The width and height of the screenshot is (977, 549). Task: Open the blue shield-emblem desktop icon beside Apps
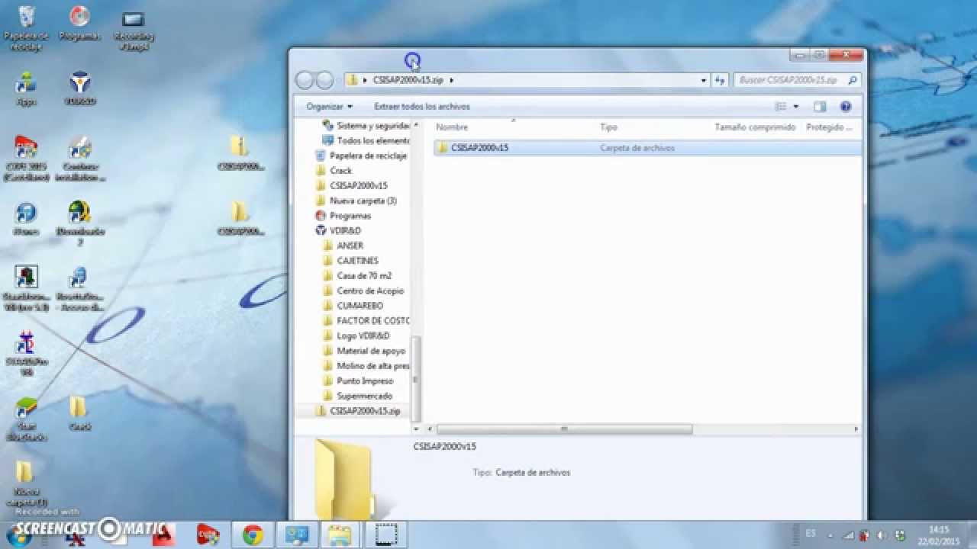(x=79, y=88)
